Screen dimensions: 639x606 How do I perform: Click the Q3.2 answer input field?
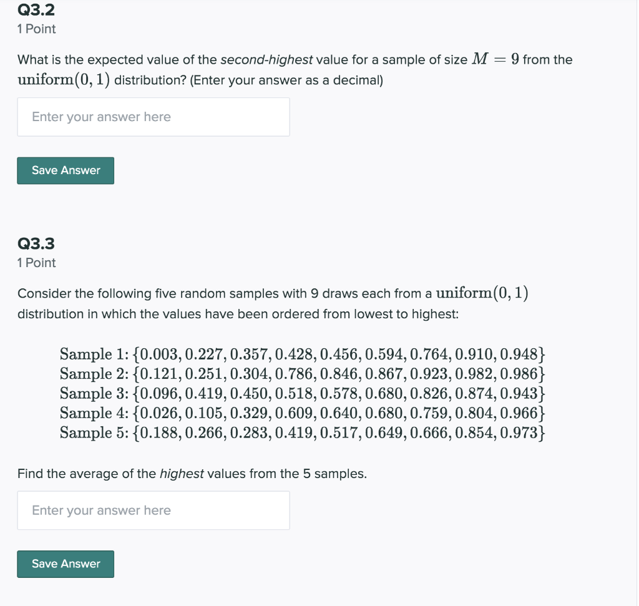[x=153, y=117]
